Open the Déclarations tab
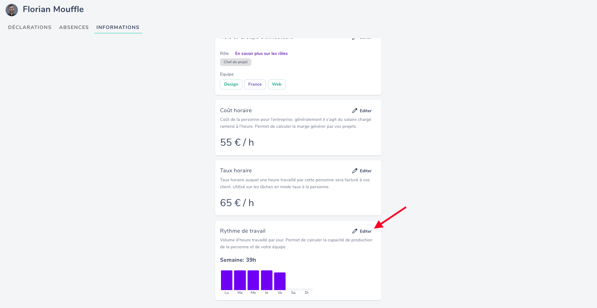597x308 pixels. tap(30, 27)
